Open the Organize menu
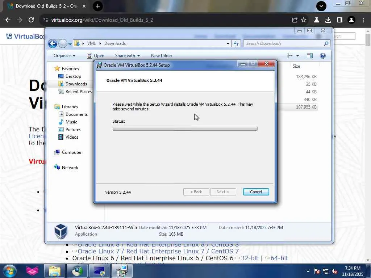Screen dimensions: 371x278 click(x=64, y=56)
